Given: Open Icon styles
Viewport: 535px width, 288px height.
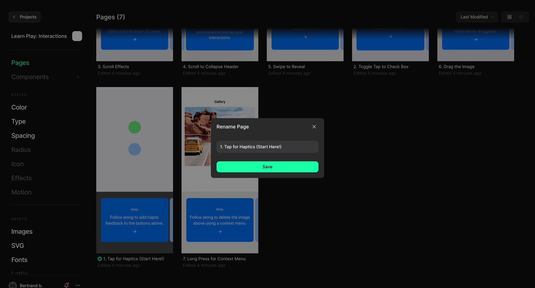Looking at the screenshot, I should pyautogui.click(x=17, y=164).
